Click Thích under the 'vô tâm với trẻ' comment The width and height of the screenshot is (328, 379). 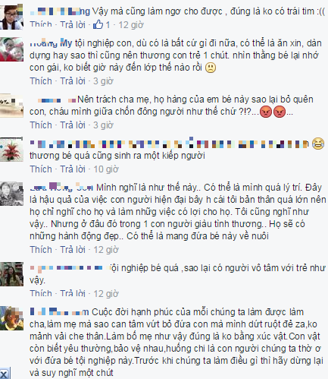tap(41, 294)
